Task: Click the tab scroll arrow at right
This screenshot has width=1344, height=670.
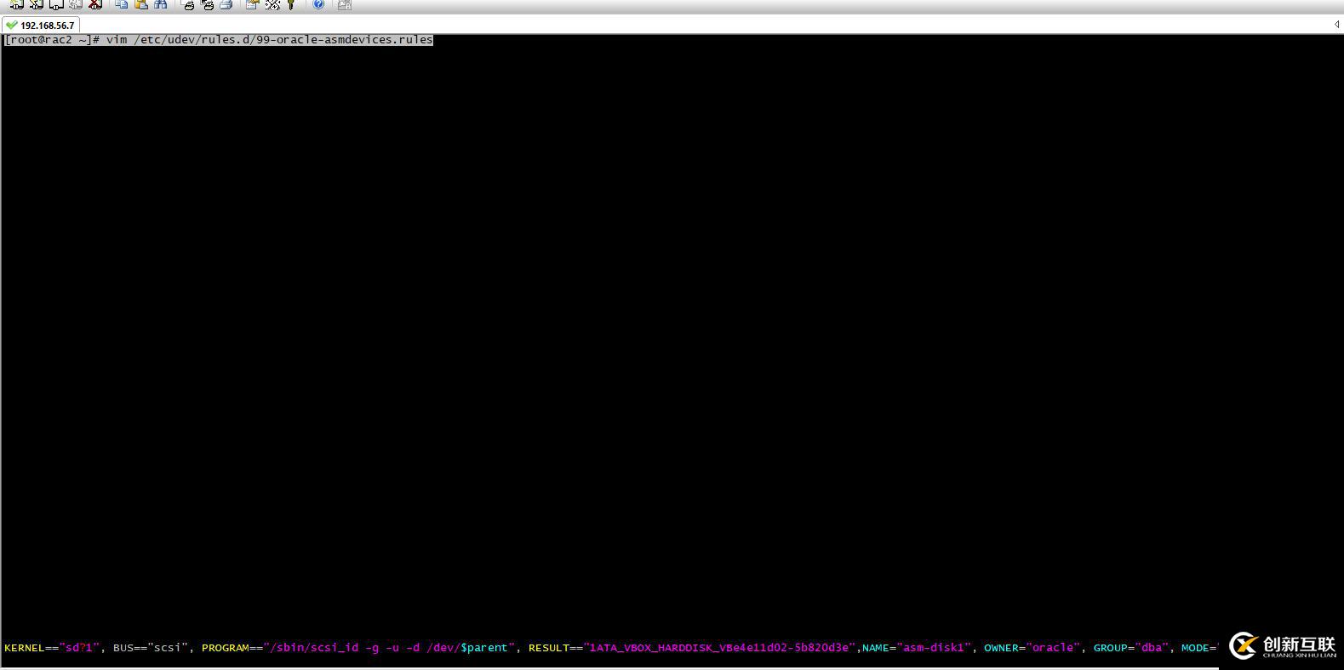Action: (1337, 25)
